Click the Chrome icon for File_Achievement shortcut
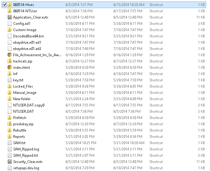210x171 pixels. tap(10, 55)
